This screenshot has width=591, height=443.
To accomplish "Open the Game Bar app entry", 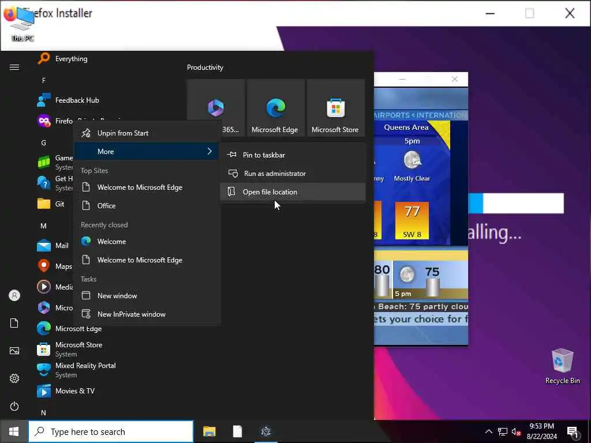I will (55, 162).
